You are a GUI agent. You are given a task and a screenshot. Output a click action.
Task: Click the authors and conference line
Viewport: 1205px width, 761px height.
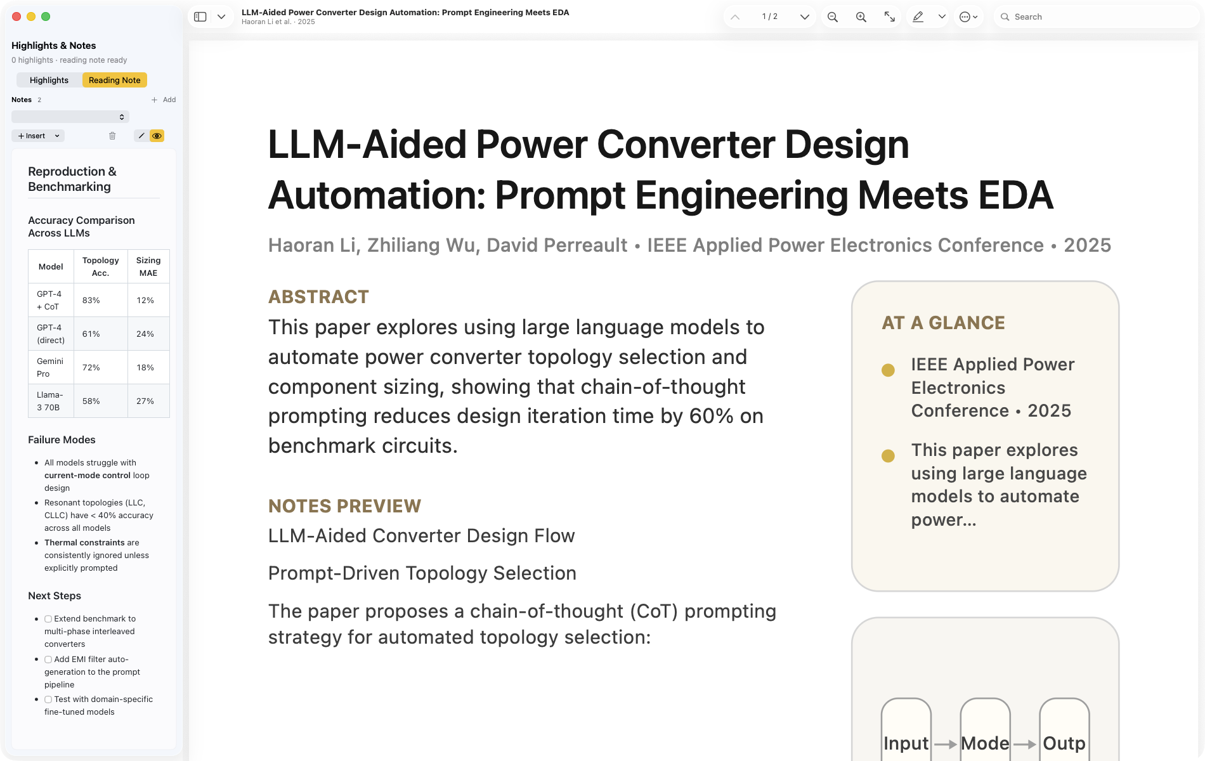689,245
